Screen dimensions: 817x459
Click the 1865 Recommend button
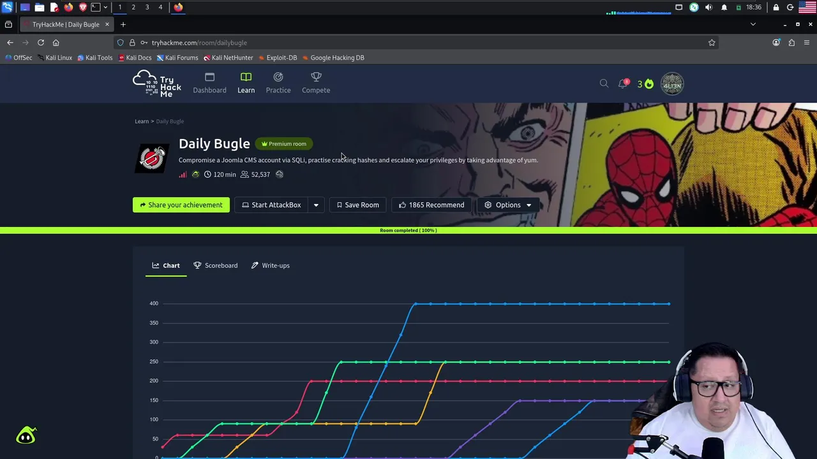431,205
